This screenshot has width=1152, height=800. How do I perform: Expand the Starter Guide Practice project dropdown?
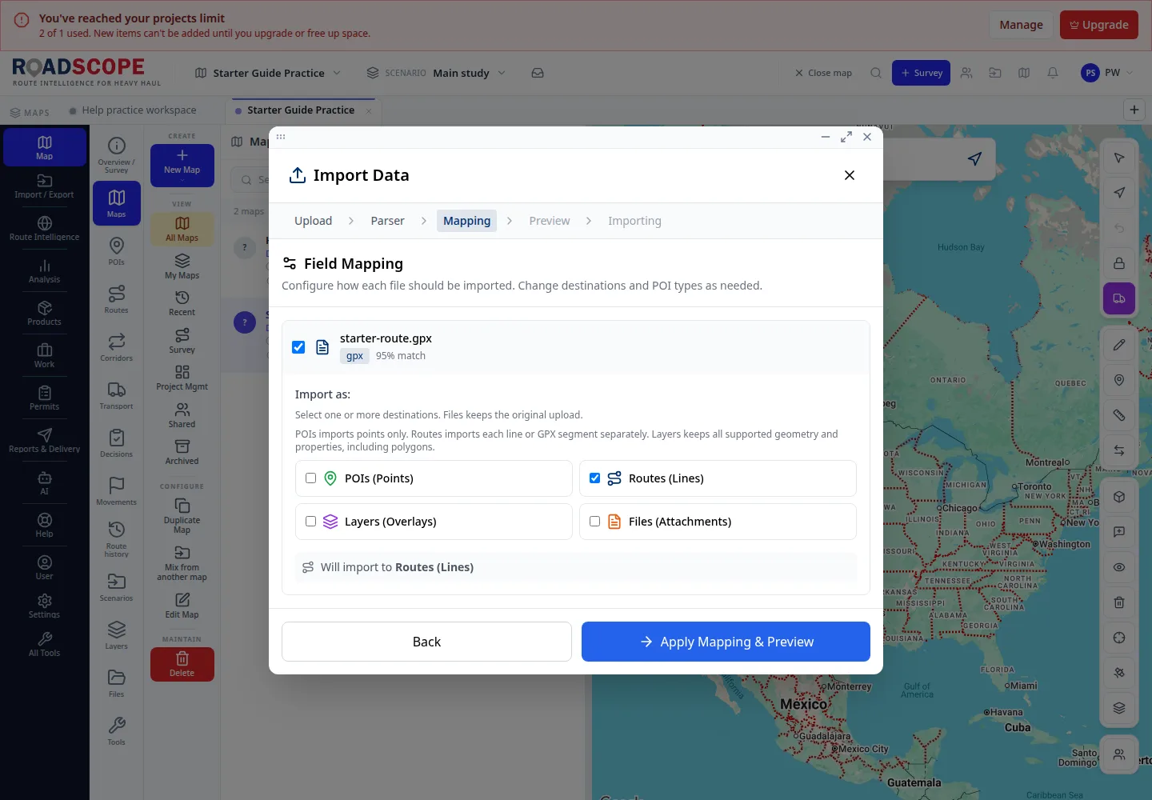coord(269,73)
